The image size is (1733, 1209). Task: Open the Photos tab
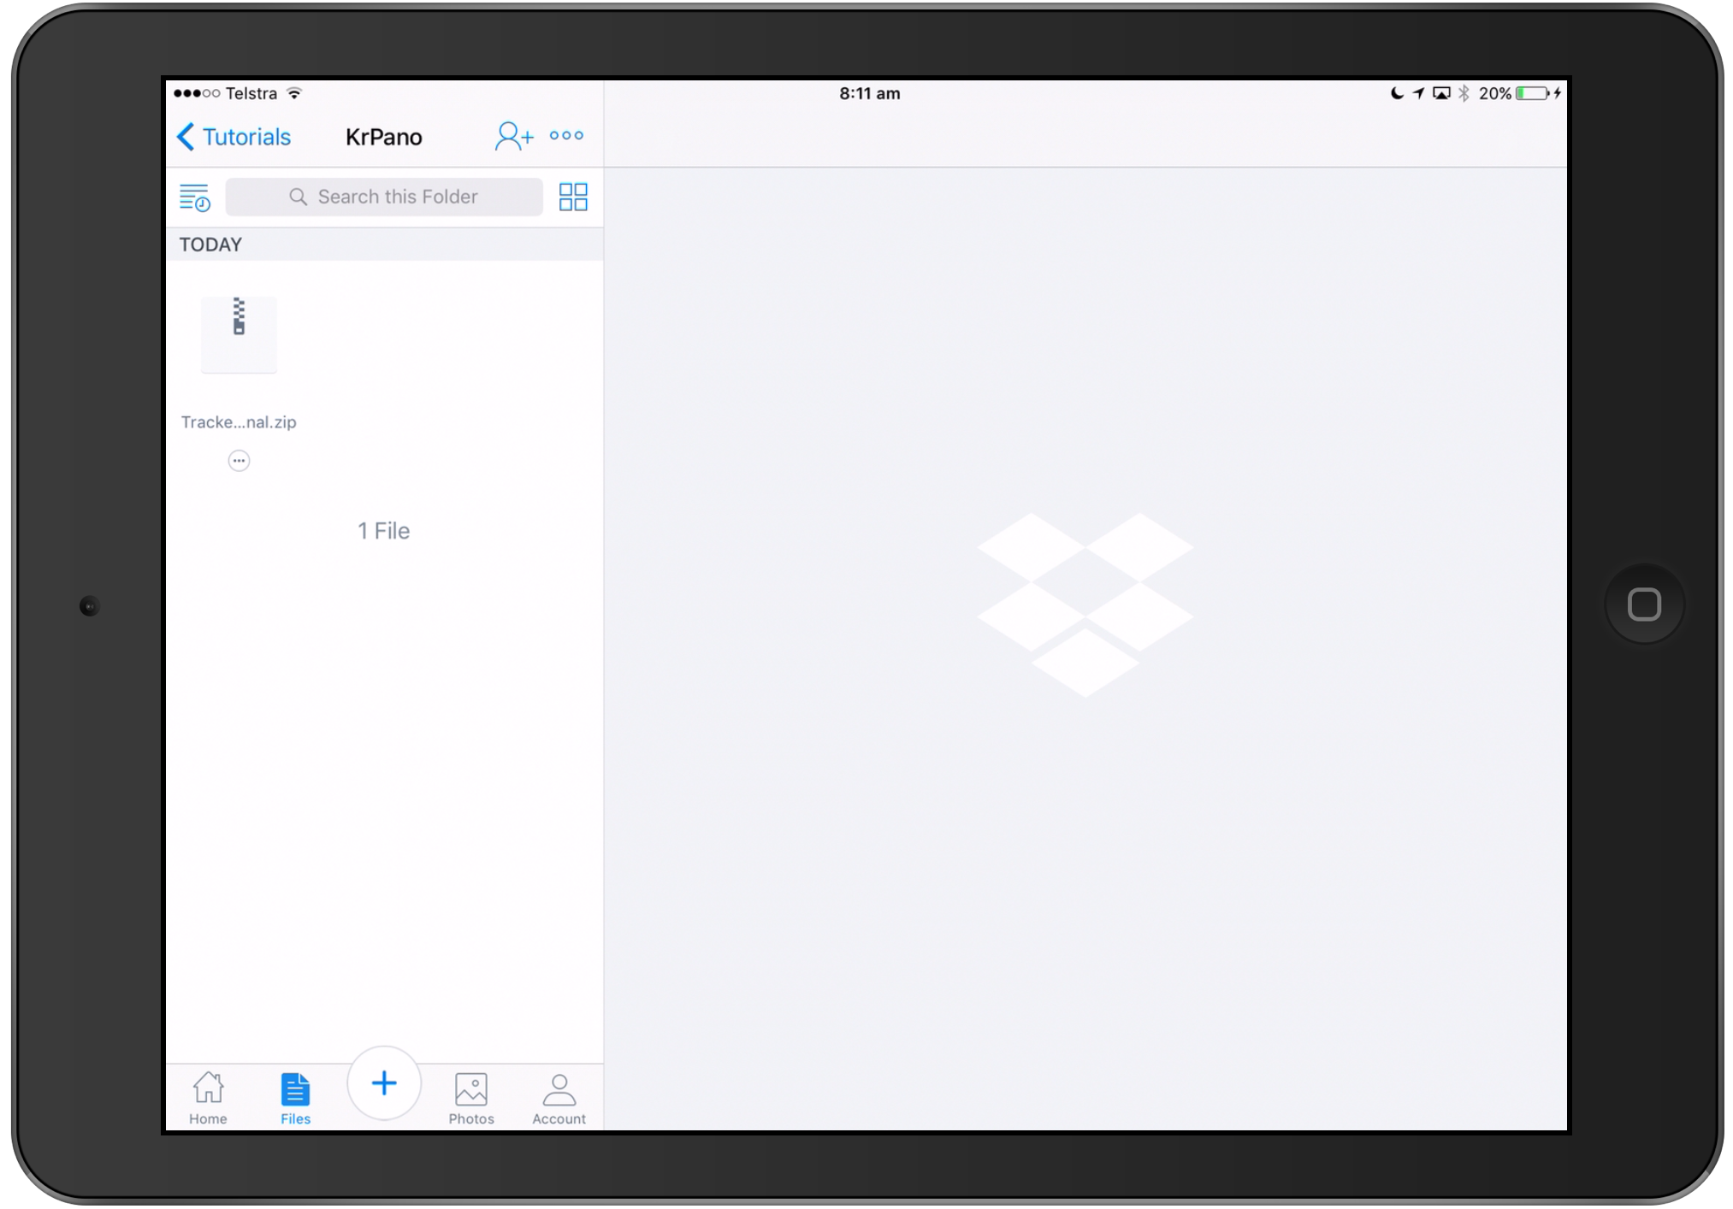coord(471,1099)
